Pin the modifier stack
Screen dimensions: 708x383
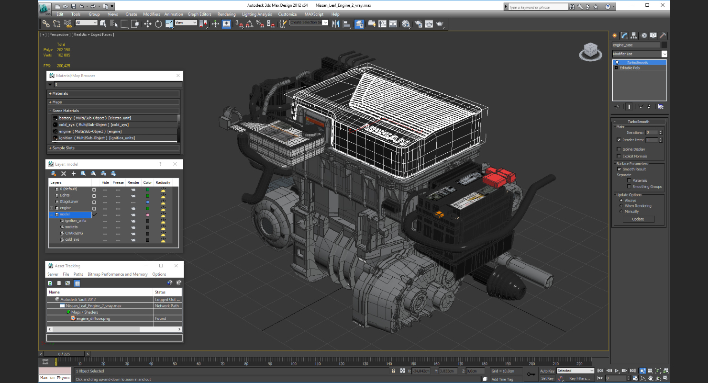point(618,106)
